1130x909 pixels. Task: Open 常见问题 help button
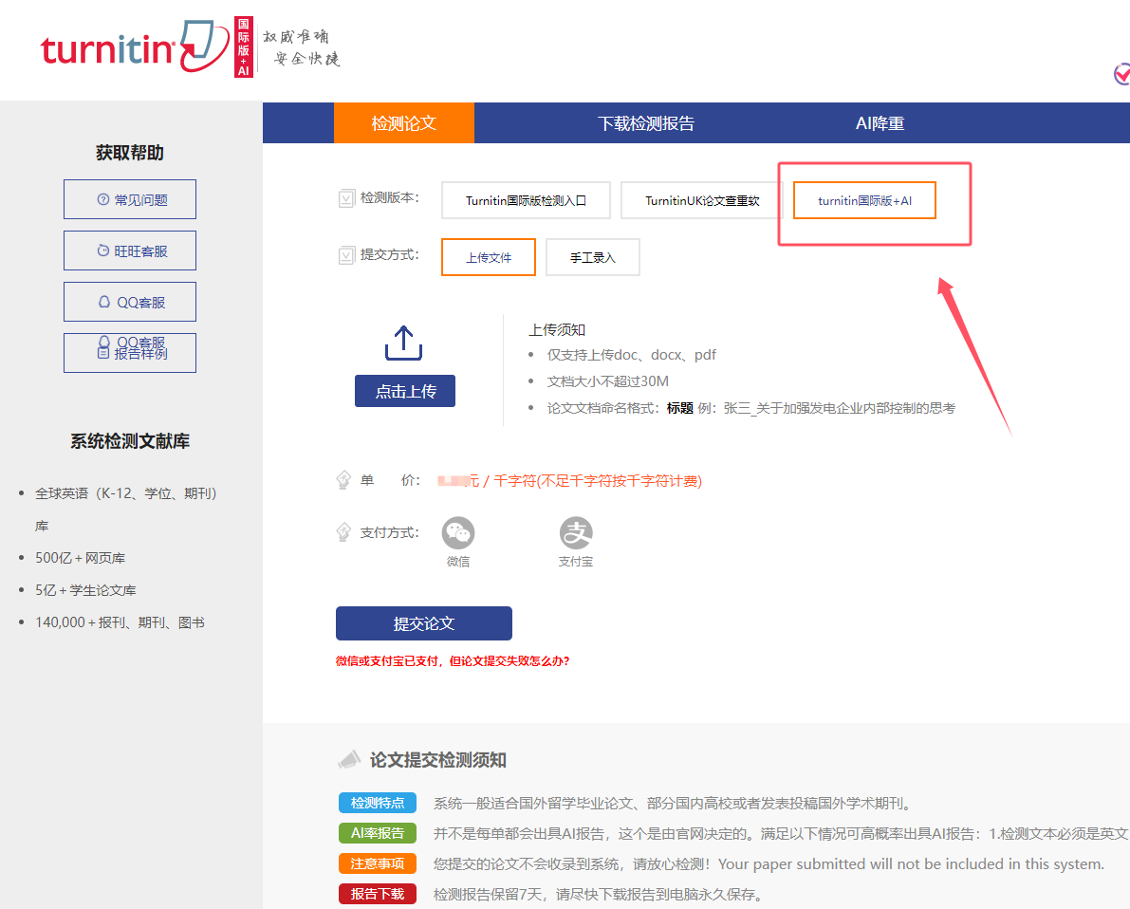(x=130, y=199)
